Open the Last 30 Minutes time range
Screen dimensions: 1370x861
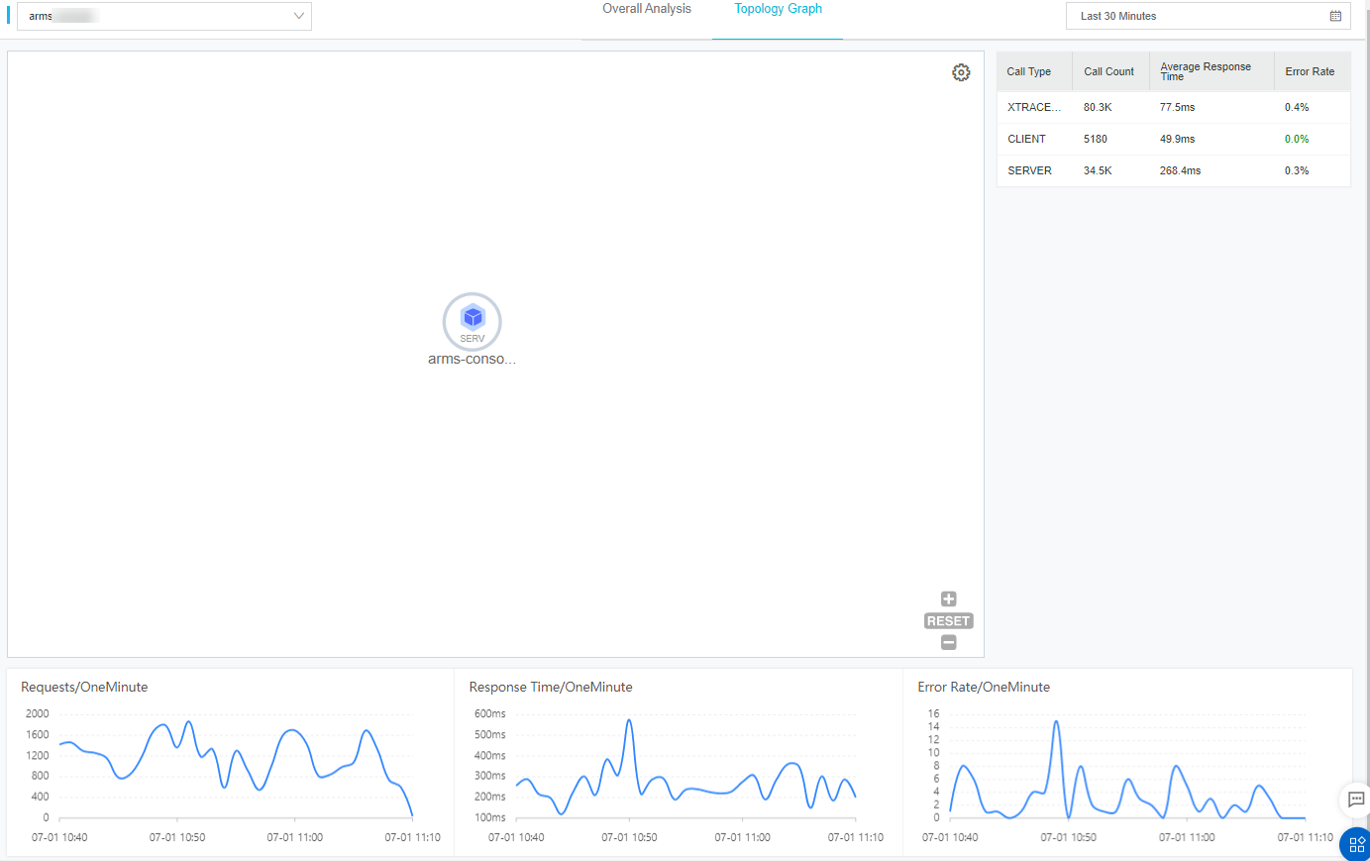pyautogui.click(x=1208, y=16)
